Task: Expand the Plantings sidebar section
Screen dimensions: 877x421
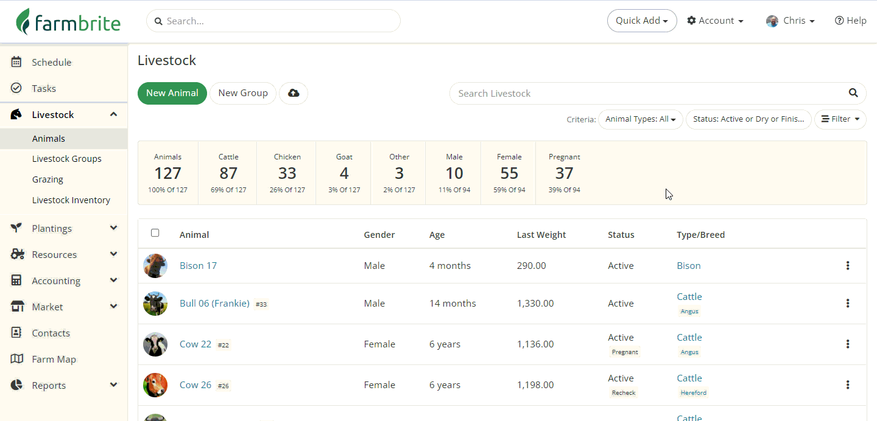Action: click(x=113, y=228)
